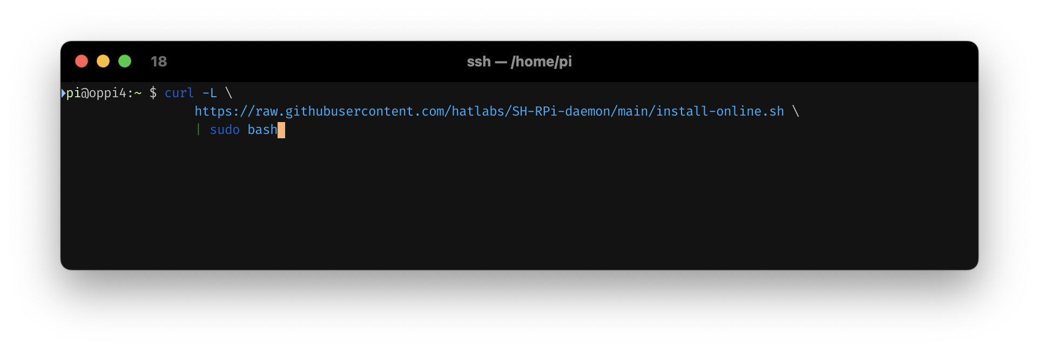This screenshot has width=1039, height=350.
Task: Click the prompt marker arrow before pi@oppi4
Action: pos(63,93)
